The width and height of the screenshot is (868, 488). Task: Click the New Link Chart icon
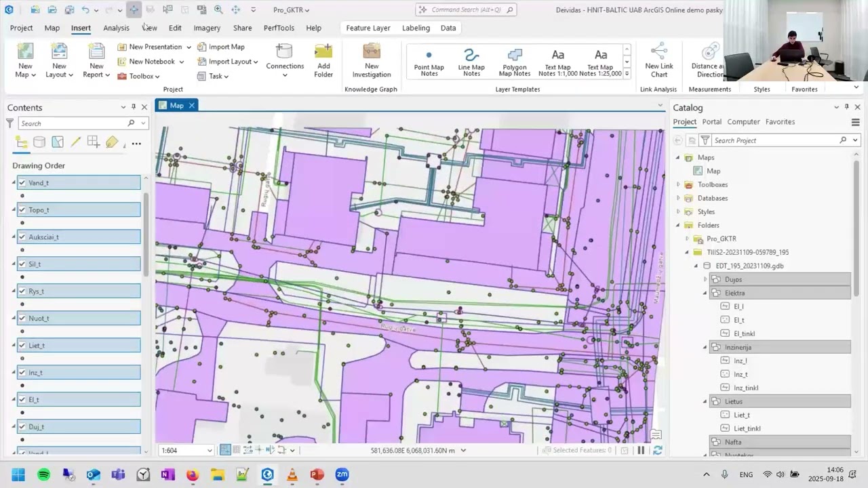pos(659,52)
